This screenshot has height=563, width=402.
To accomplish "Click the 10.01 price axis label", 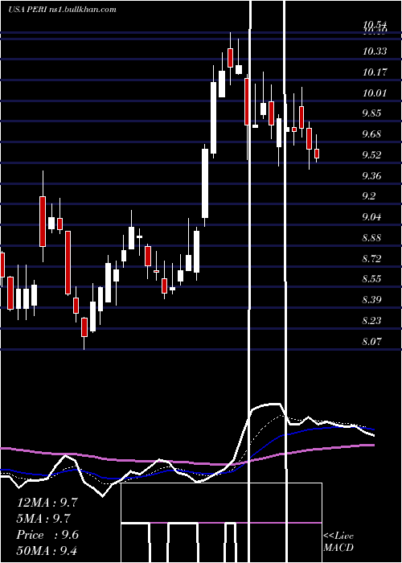I will coord(375,93).
